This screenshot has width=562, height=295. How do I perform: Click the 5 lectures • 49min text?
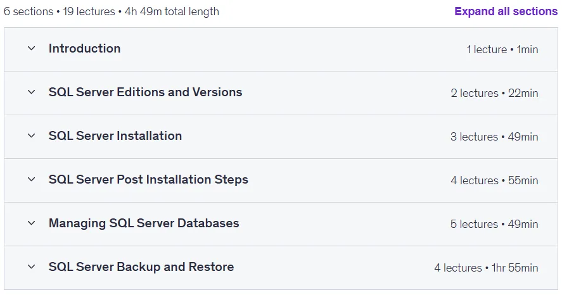[494, 224]
